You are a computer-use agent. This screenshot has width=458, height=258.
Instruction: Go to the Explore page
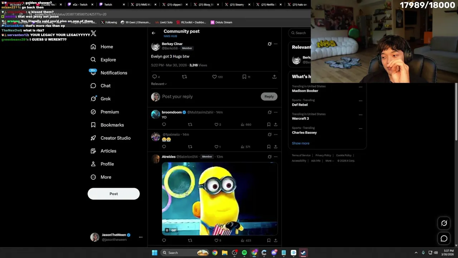click(103, 60)
